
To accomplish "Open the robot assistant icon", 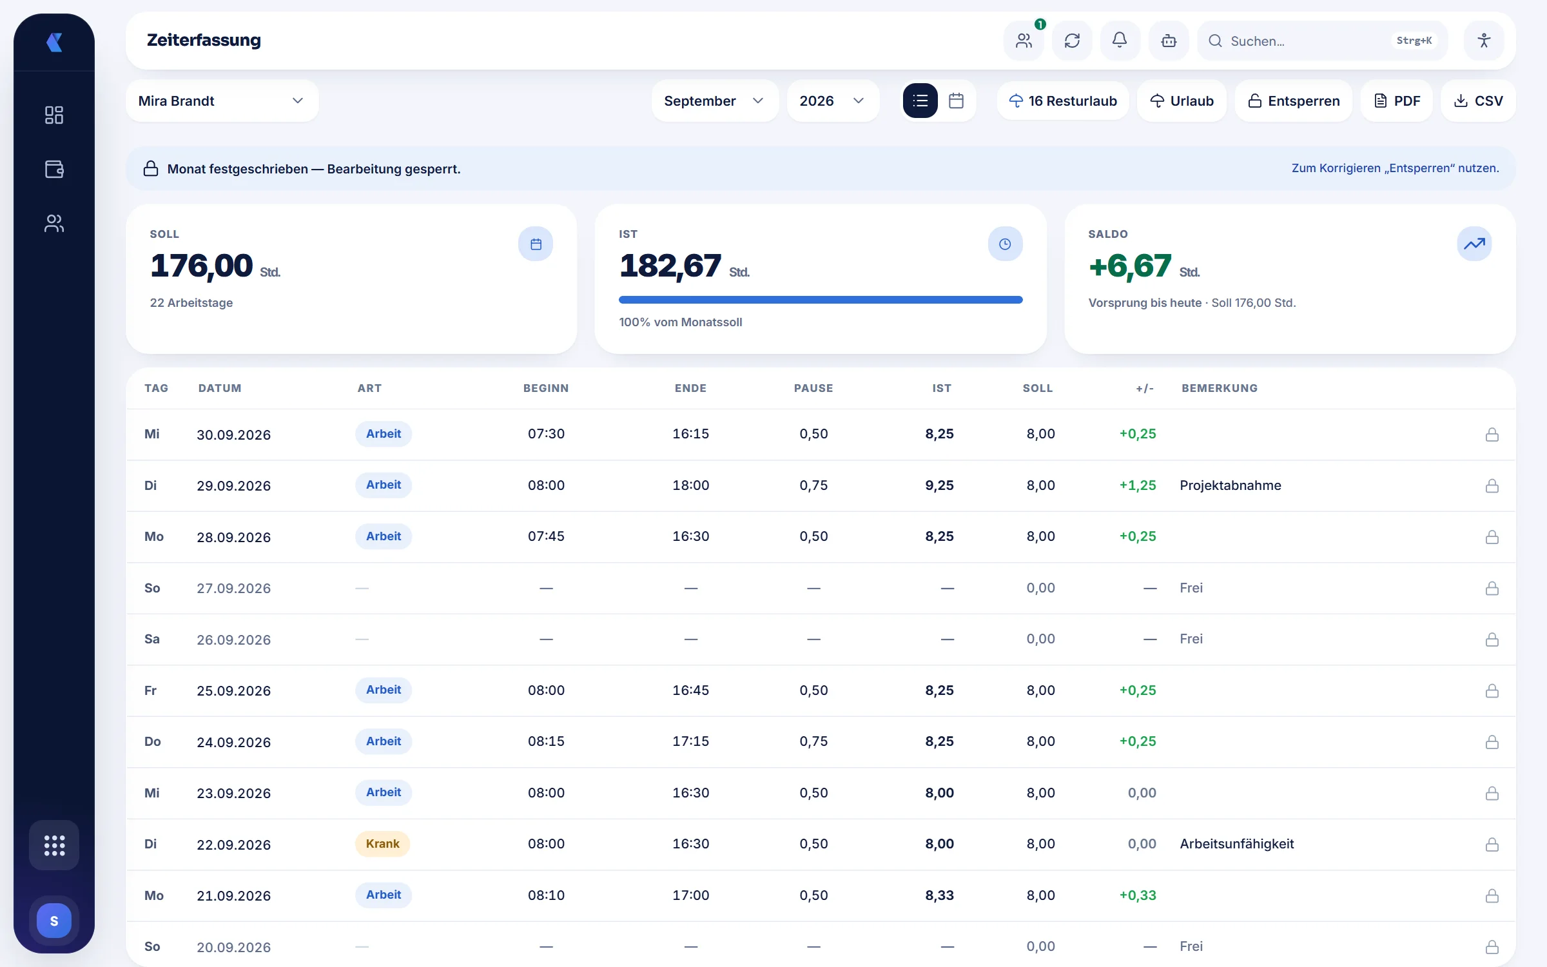I will (x=1169, y=41).
